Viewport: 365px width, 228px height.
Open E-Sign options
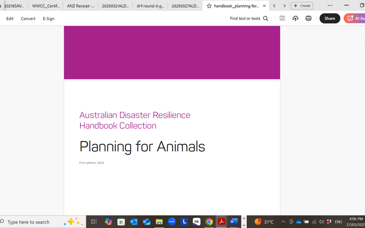(x=48, y=19)
